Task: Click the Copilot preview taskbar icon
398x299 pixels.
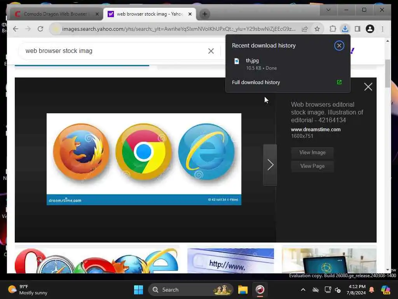Action: coord(386,290)
